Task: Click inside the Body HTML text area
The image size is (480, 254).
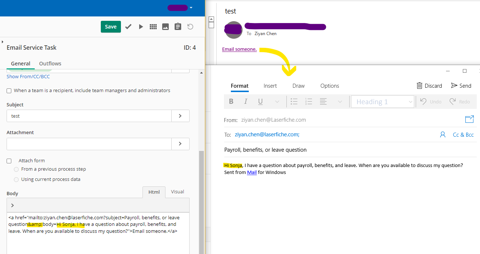Action: pos(98,234)
